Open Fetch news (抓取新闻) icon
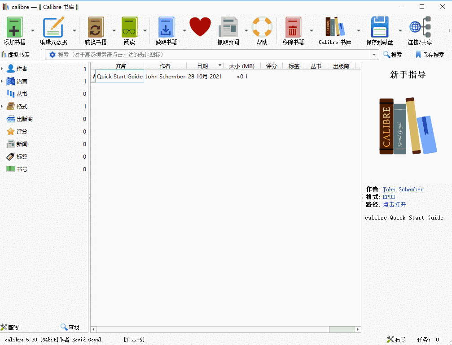The image size is (452, 345). pyautogui.click(x=228, y=28)
